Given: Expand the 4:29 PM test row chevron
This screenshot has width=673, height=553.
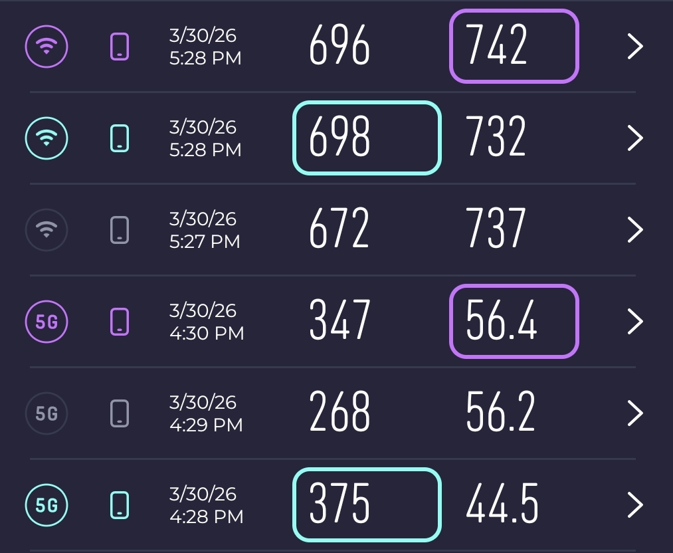Looking at the screenshot, I should click(635, 413).
